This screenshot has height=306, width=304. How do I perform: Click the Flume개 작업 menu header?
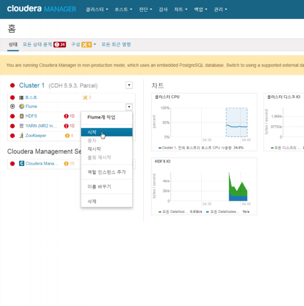(x=101, y=117)
